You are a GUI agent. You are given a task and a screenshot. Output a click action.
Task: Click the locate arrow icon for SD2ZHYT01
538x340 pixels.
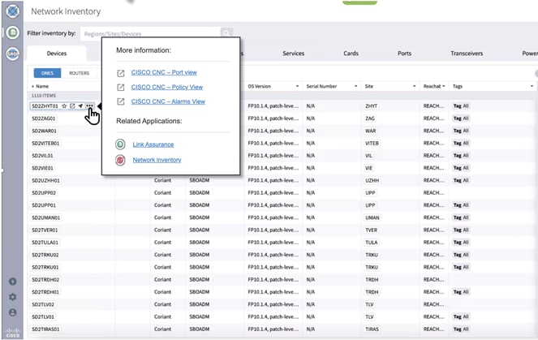coord(80,106)
